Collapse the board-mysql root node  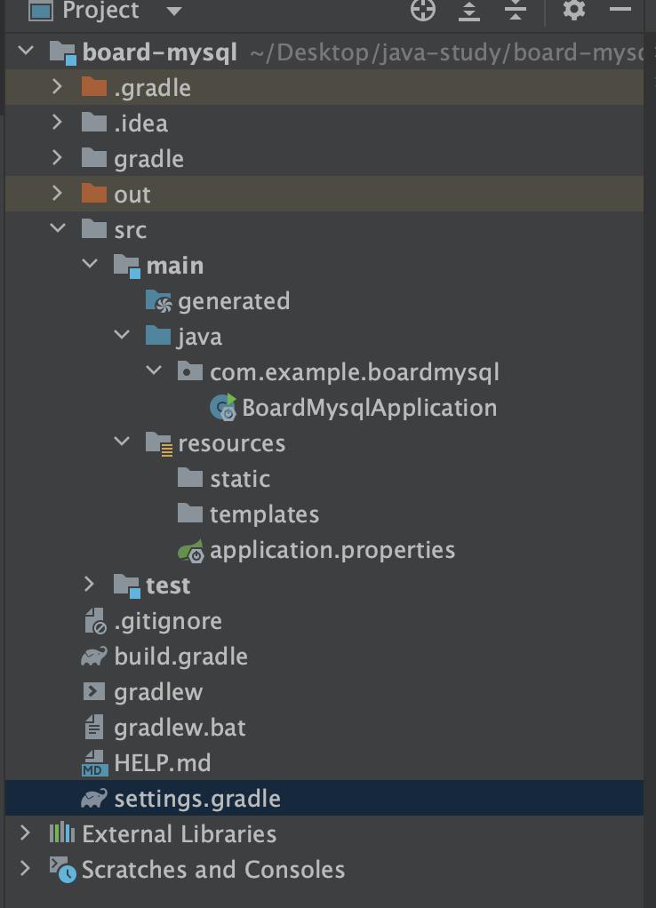(x=26, y=51)
